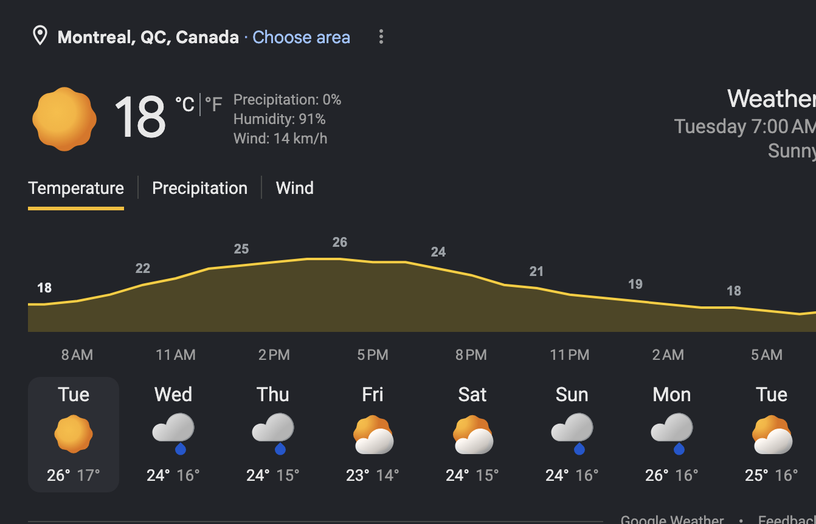Select Sunday's rain cloud forecast icon
The image size is (816, 524).
coord(572,434)
